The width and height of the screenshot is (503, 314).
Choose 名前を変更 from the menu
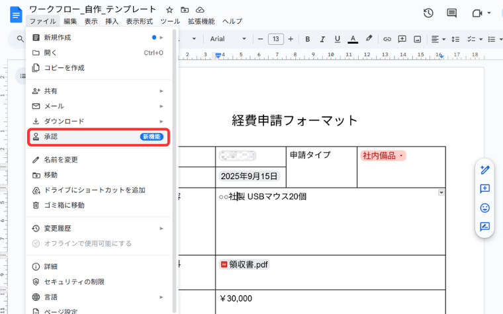pyautogui.click(x=99, y=159)
